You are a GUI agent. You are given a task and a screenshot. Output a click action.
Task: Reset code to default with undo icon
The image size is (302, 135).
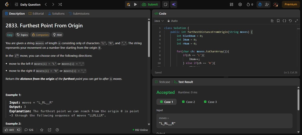290,21
